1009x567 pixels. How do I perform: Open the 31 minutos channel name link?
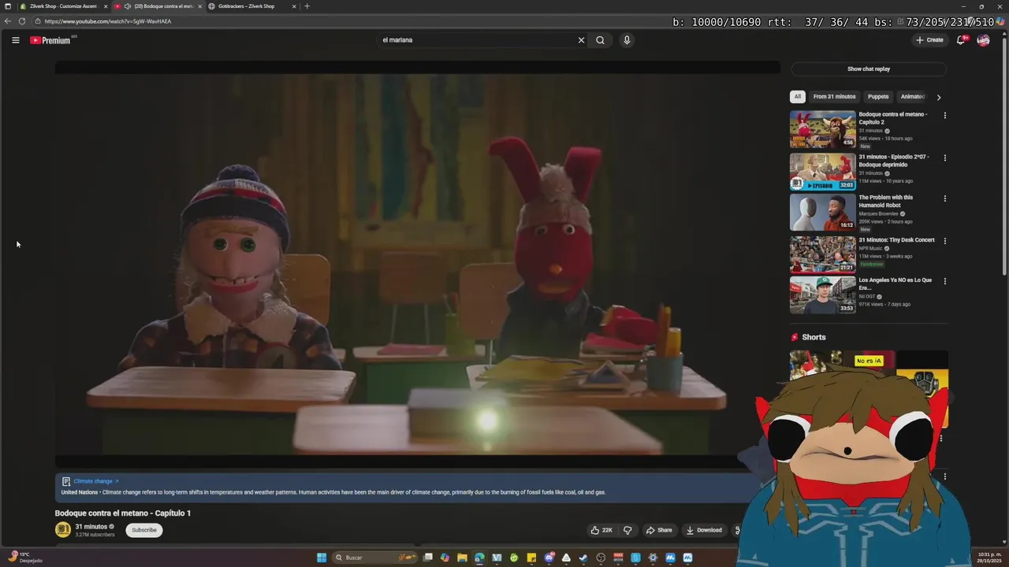91,527
